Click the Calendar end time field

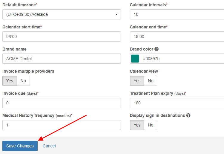pos(177,36)
